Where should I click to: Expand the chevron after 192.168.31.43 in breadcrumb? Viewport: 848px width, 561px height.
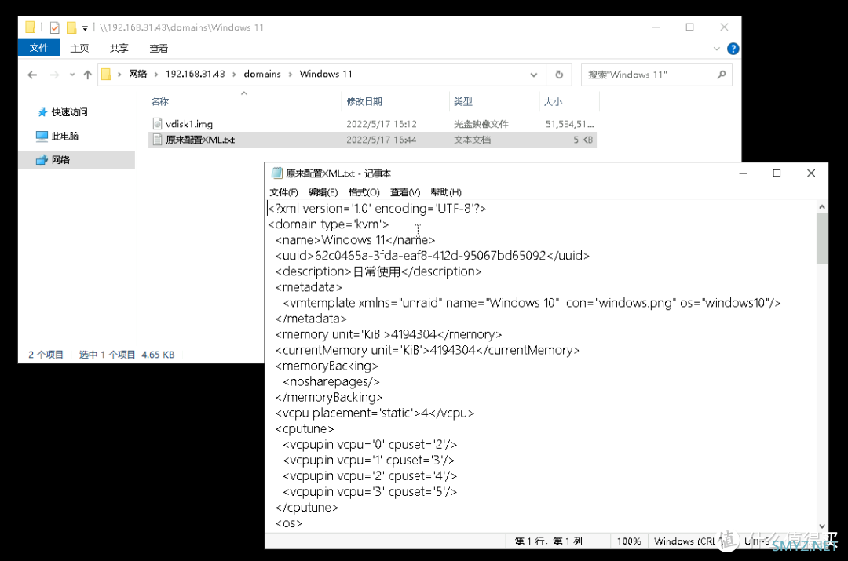tap(234, 75)
